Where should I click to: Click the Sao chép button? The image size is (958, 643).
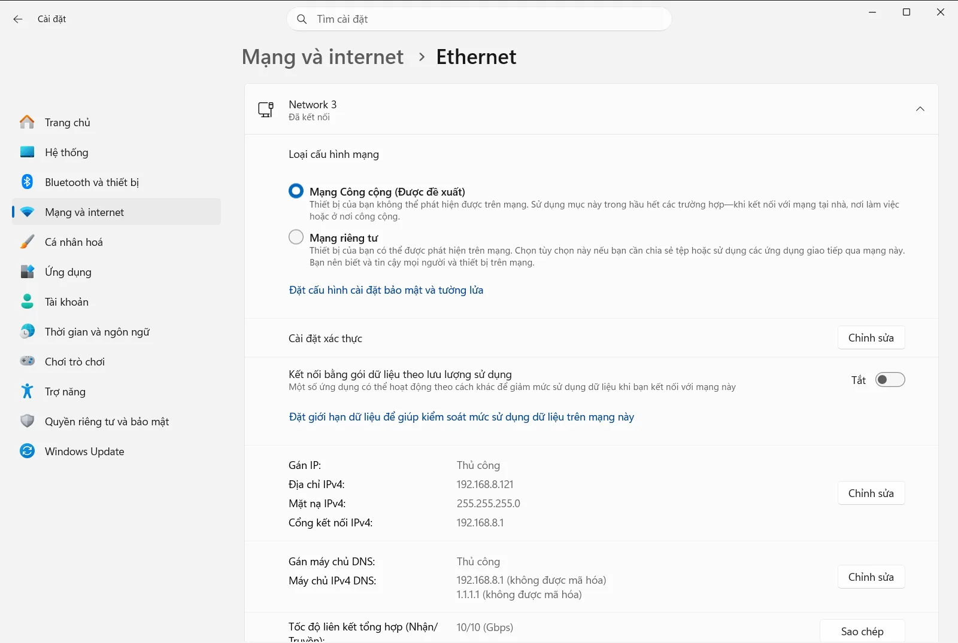click(862, 631)
